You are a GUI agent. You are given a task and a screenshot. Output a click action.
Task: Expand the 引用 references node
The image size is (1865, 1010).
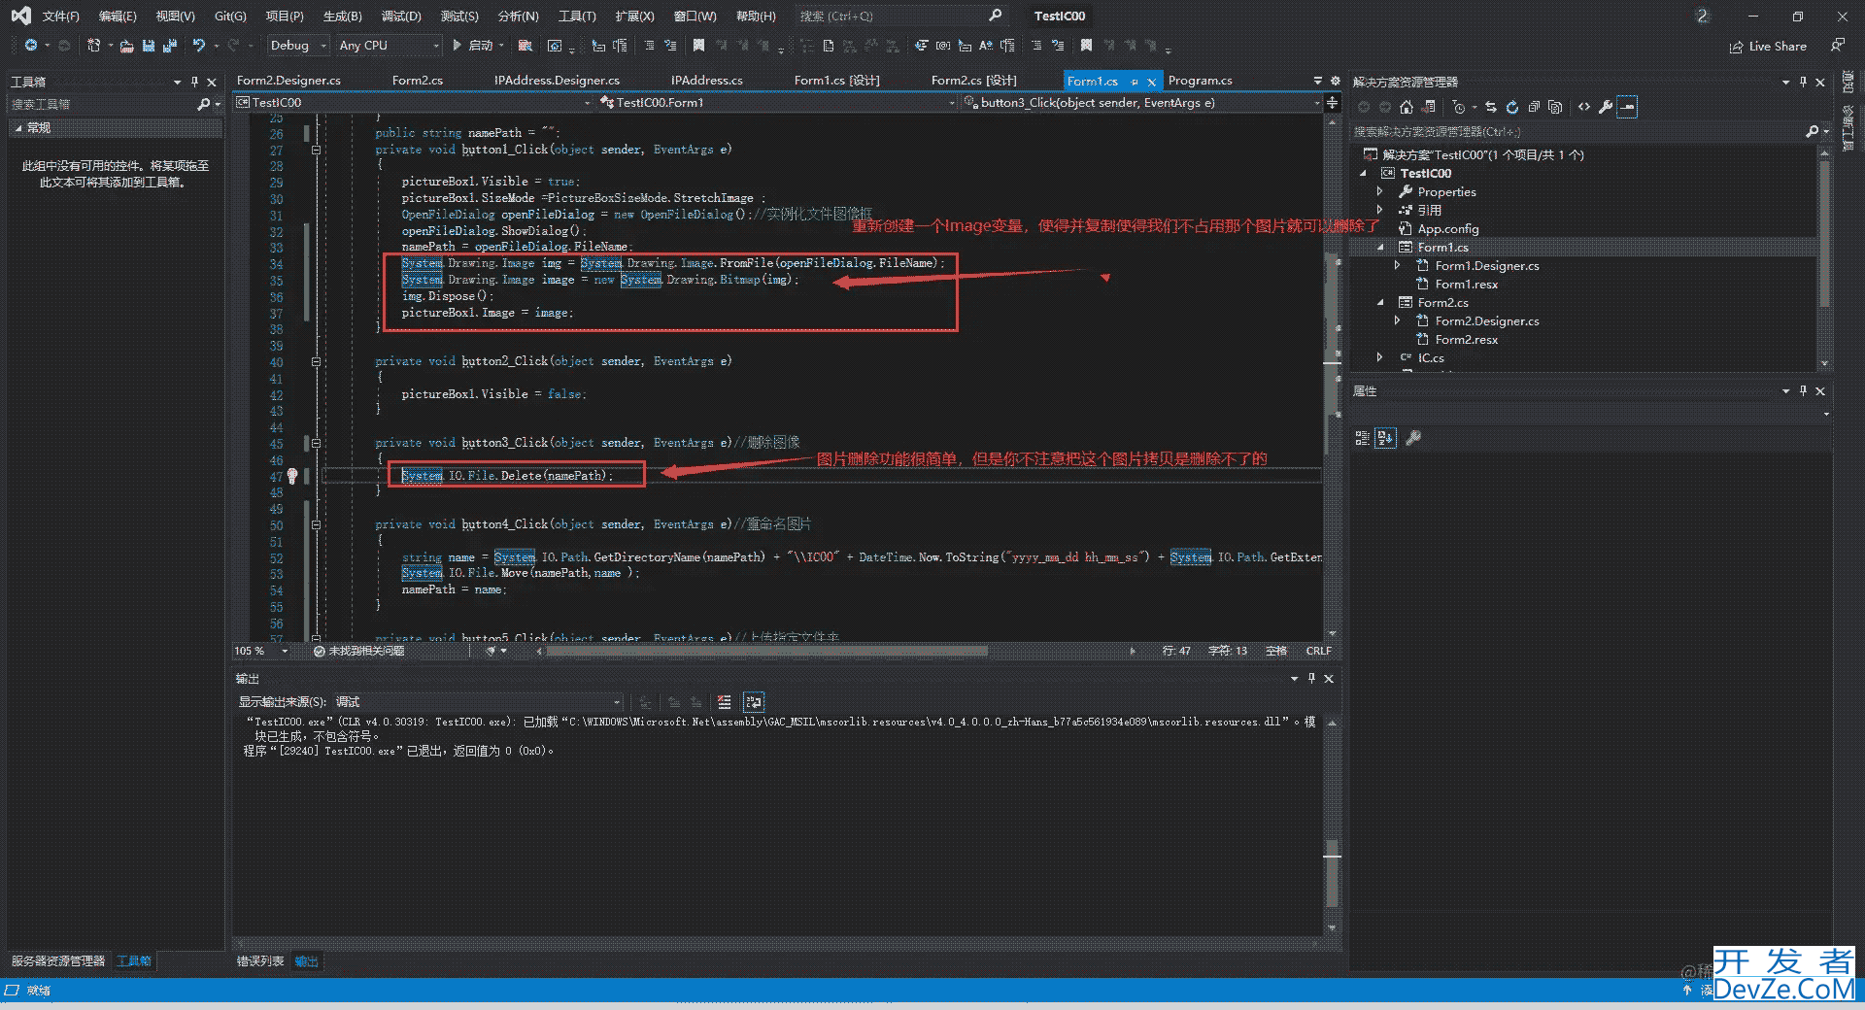click(x=1380, y=211)
